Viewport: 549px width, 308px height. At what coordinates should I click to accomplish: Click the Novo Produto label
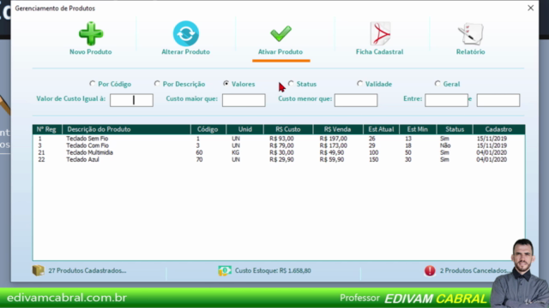tap(91, 51)
